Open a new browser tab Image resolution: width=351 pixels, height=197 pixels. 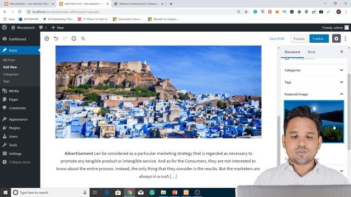(x=171, y=4)
